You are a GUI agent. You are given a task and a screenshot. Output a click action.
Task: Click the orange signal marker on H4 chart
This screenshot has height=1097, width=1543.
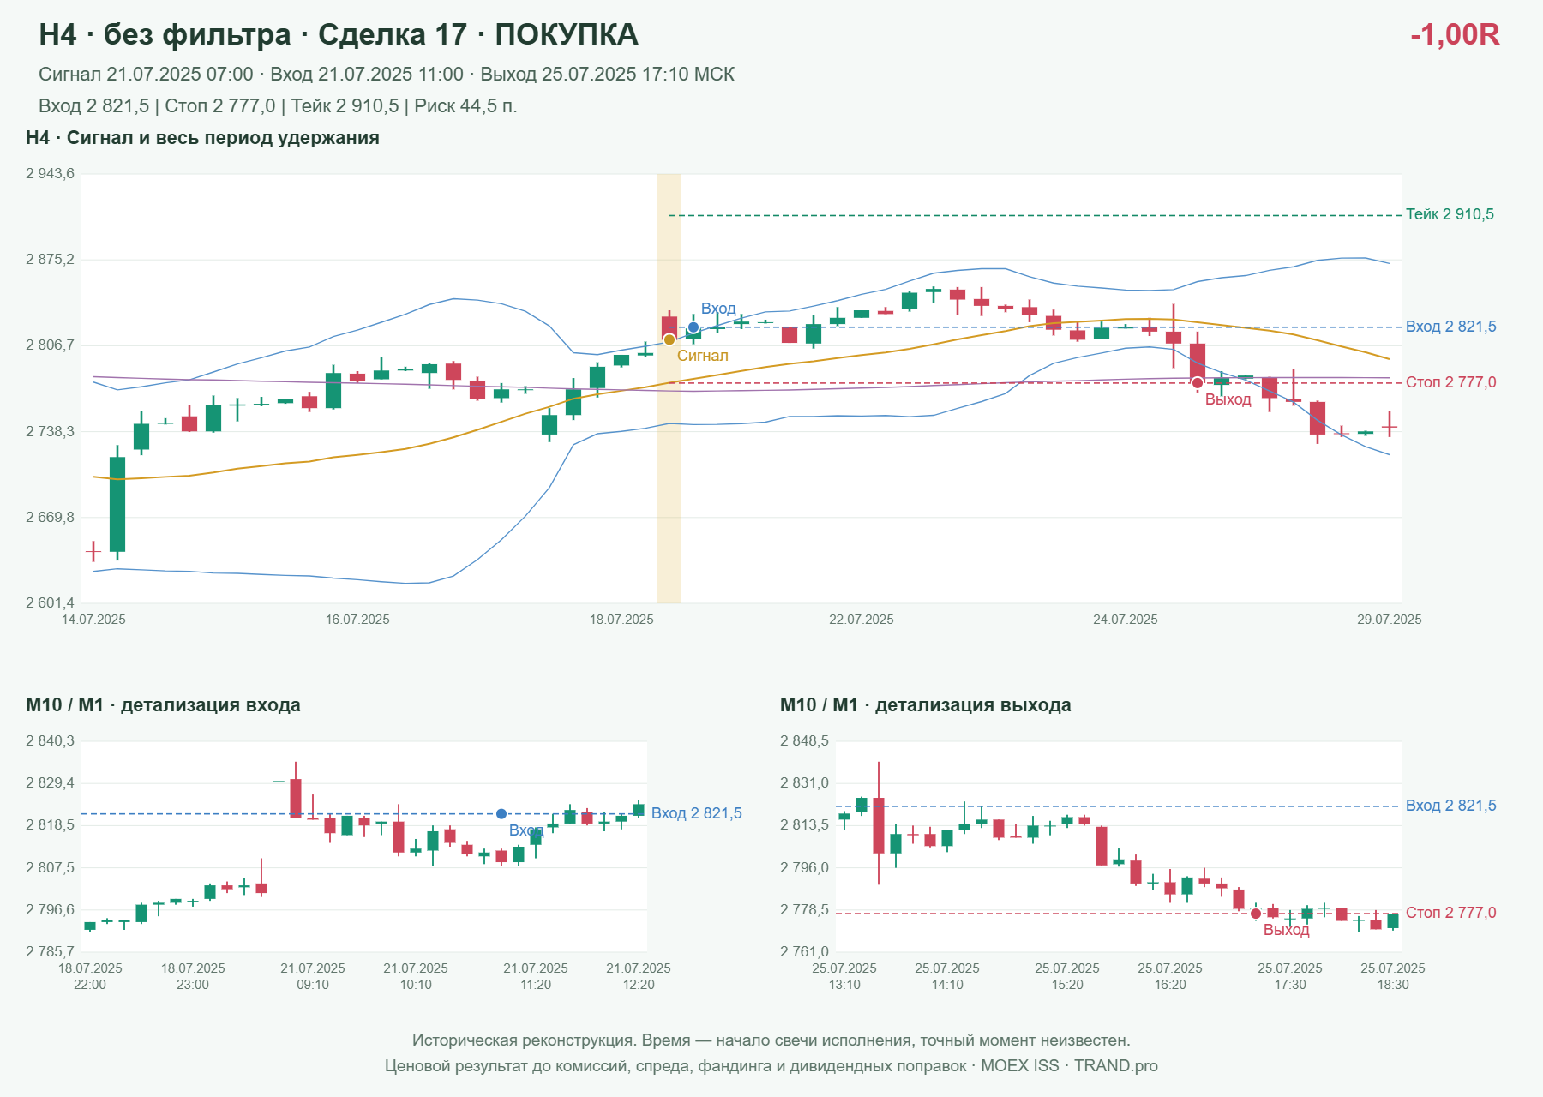(669, 339)
